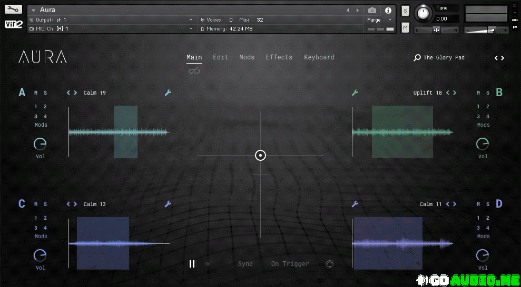521x287 pixels.
Task: Switch to the Edit tab
Action: click(221, 57)
